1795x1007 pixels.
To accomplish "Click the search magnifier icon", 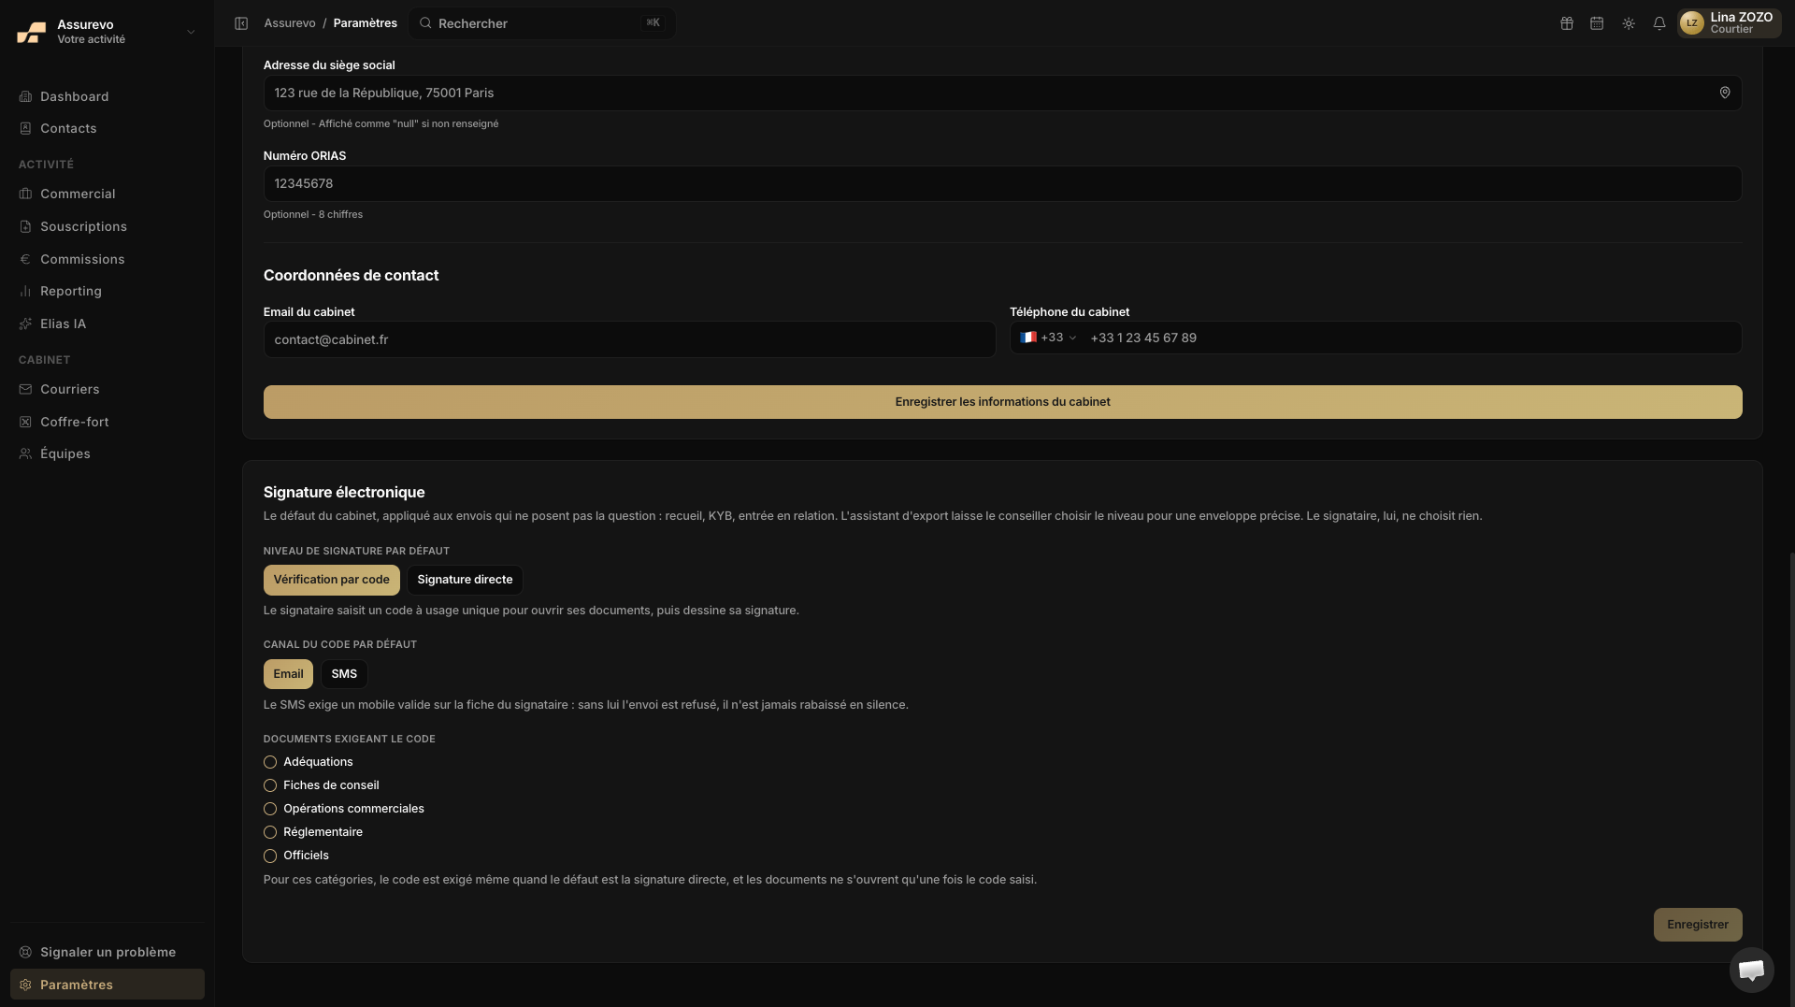I will click(x=425, y=23).
